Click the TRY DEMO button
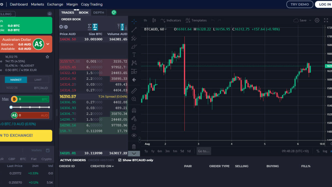Screen dimensions: 332x187 pyautogui.click(x=300, y=4)
